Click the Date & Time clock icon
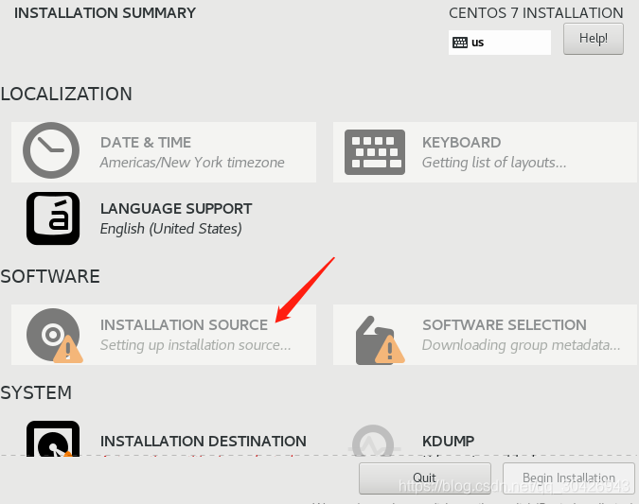Screen dimensions: 639x504 [x=51, y=150]
